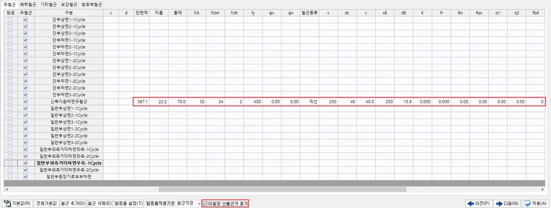Uncheck 주철근 for 단부상면2-1Cycle

(25, 26)
